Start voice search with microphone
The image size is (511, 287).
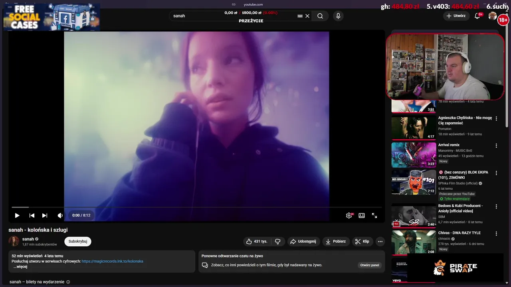[338, 16]
